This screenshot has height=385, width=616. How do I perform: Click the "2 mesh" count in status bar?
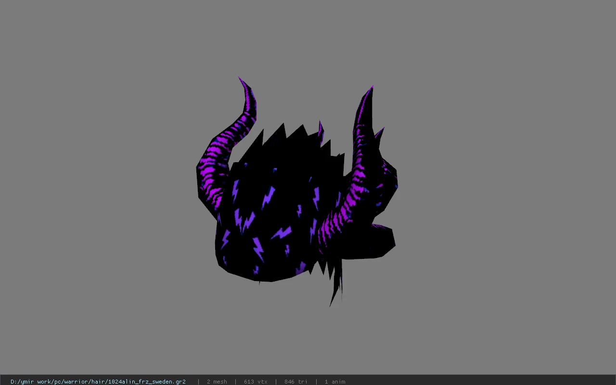[217, 382]
